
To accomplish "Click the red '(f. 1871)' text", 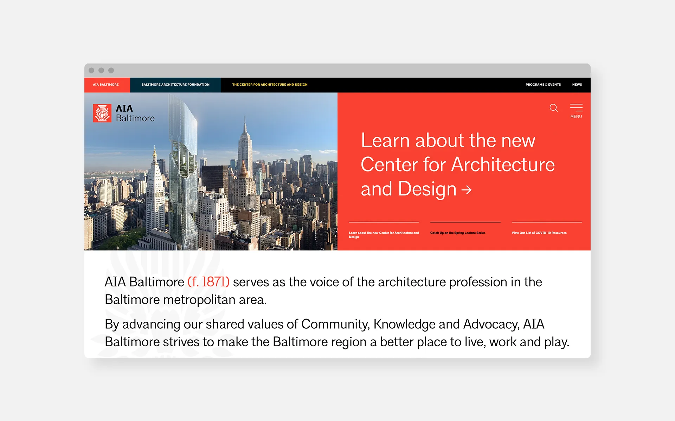I will point(208,282).
